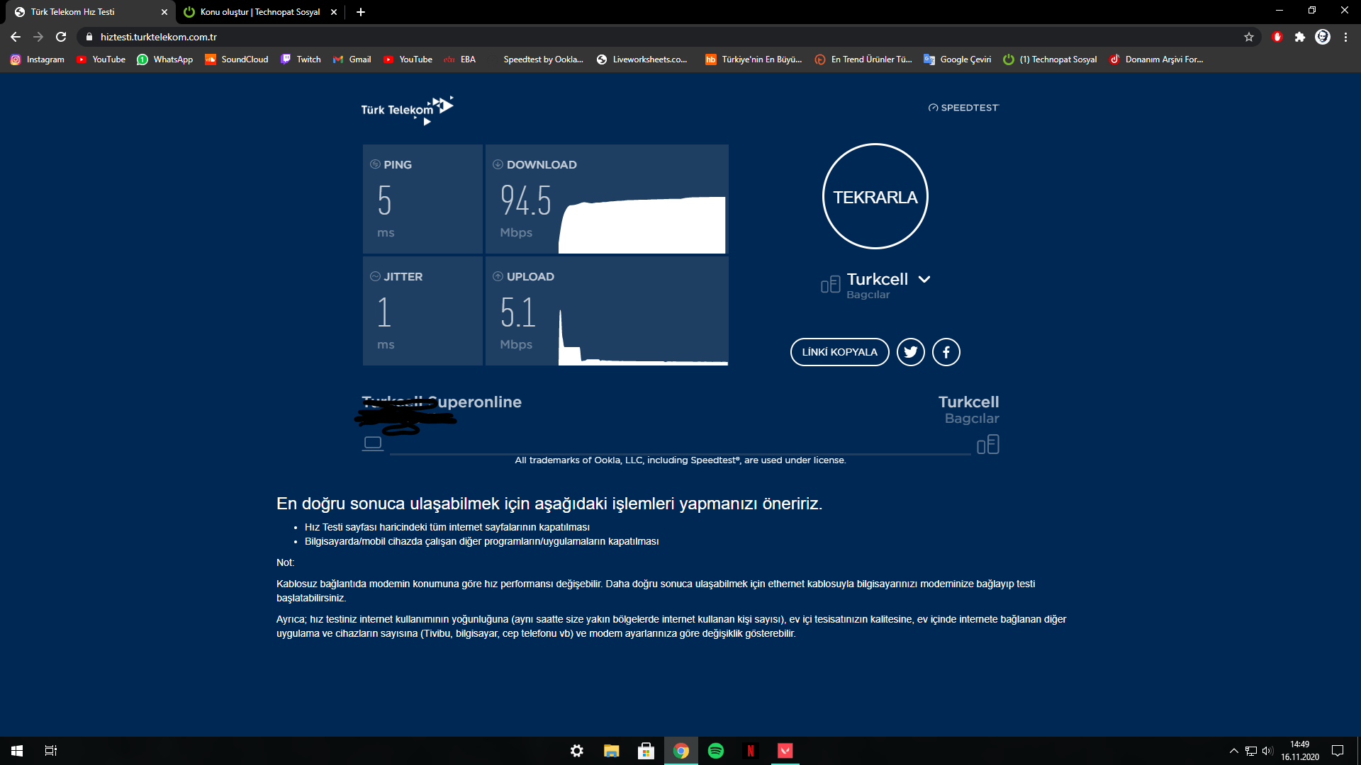Bookmark page with star icon
1361x765 pixels.
point(1248,37)
